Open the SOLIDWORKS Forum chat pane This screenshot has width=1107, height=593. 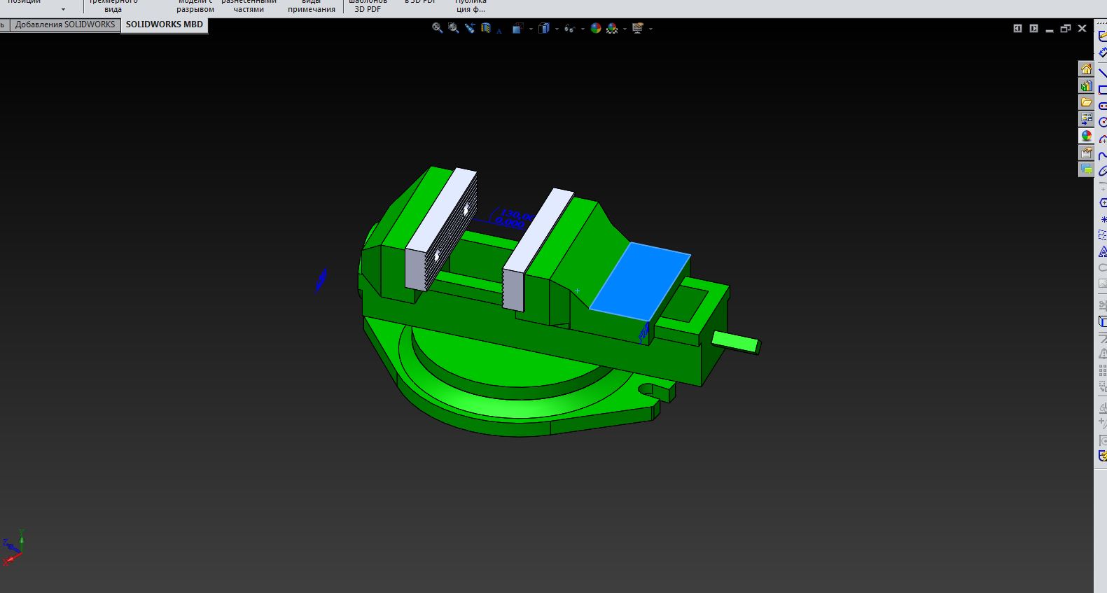1086,169
